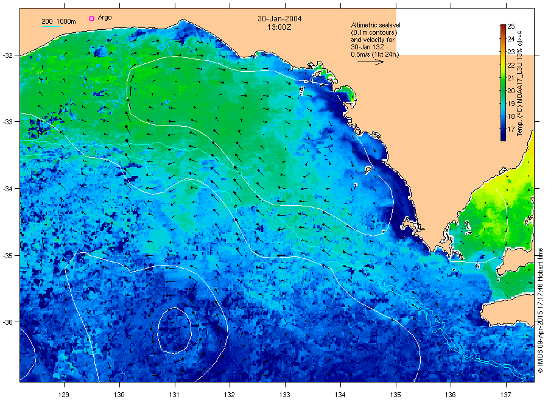Click the "13:00Z" time text
This screenshot has height=402, width=548.
coord(279,27)
